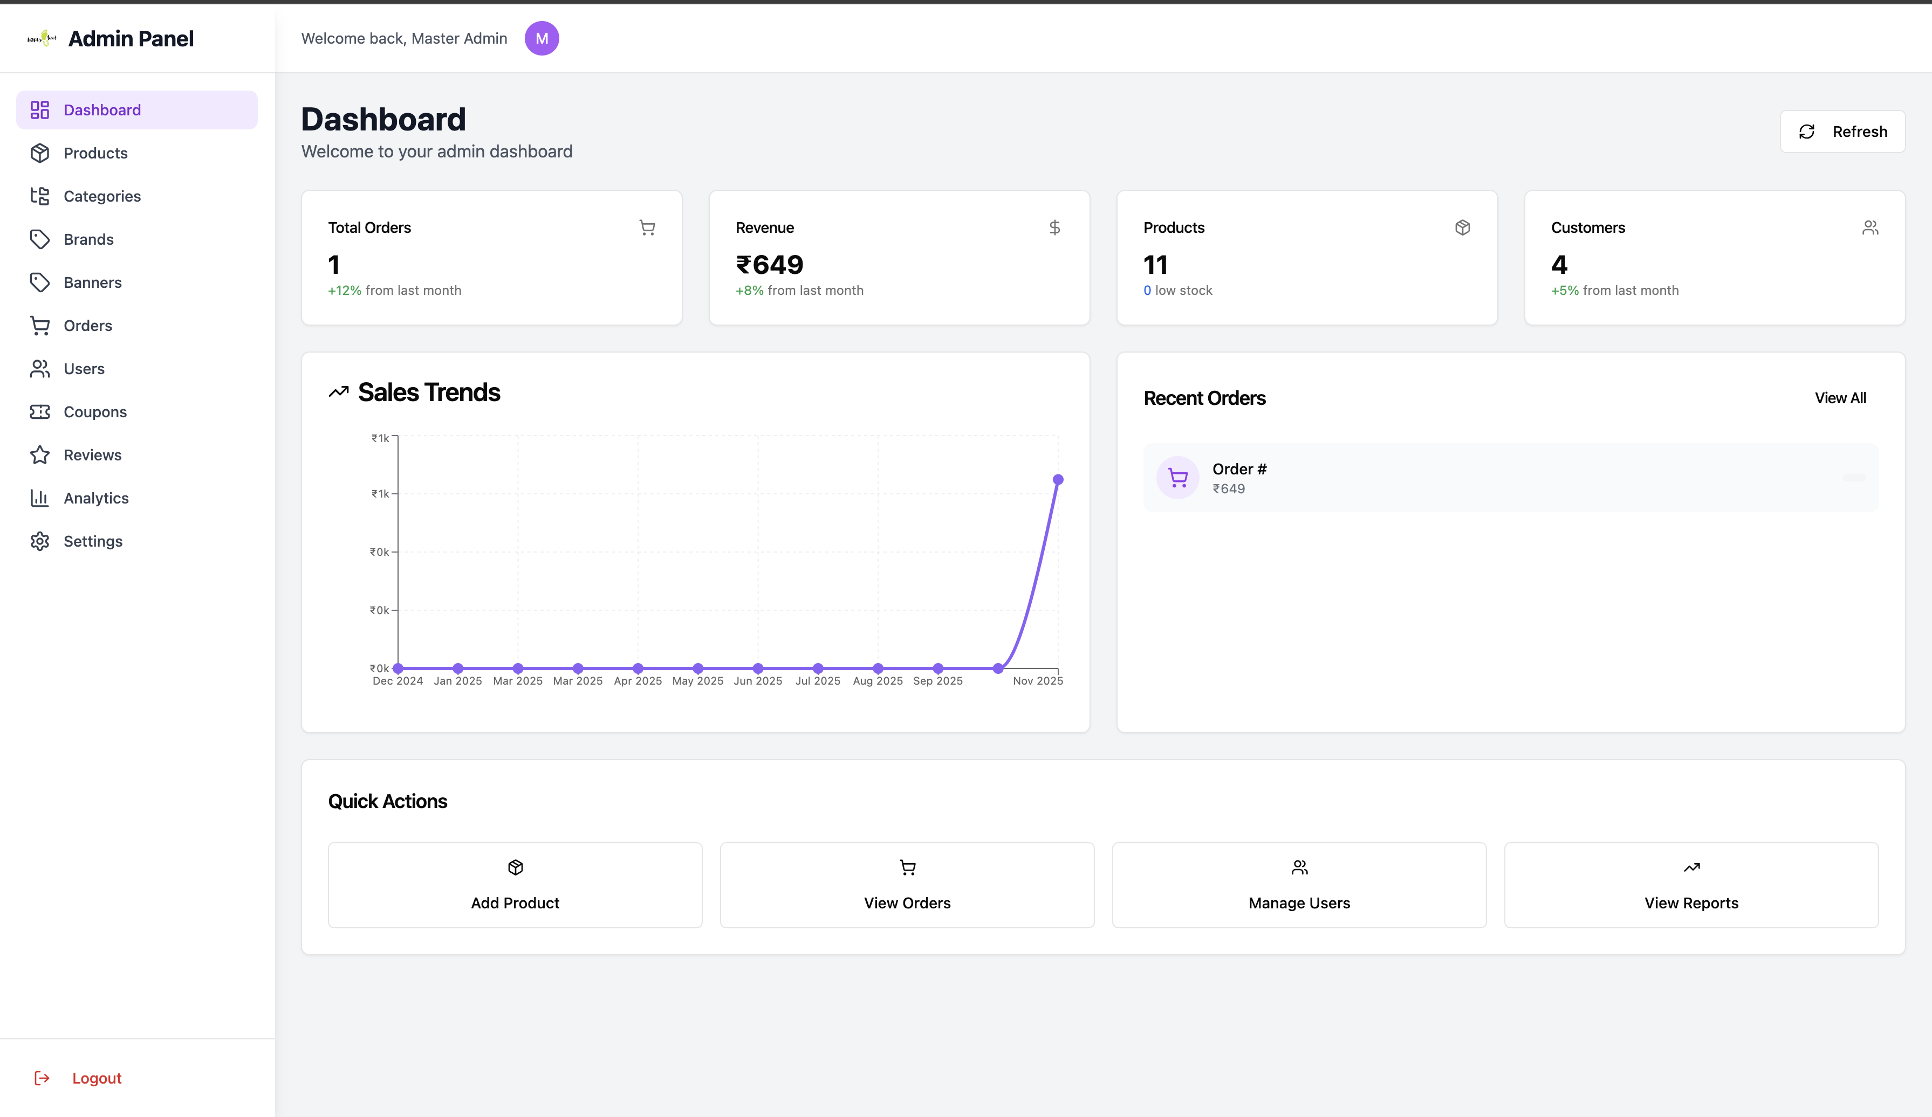1932x1117 pixels.
Task: Click the Brands tag icon in sidebar
Action: (40, 240)
